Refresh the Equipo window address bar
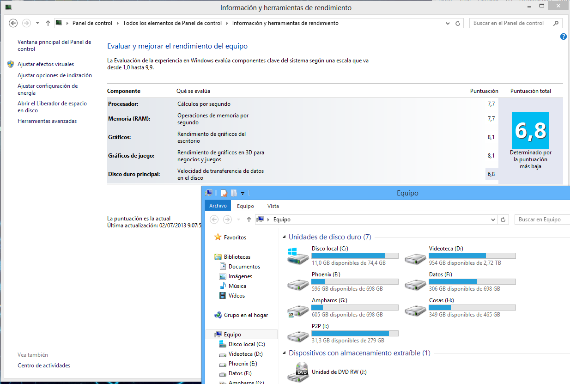The height and width of the screenshot is (384, 570). (503, 219)
